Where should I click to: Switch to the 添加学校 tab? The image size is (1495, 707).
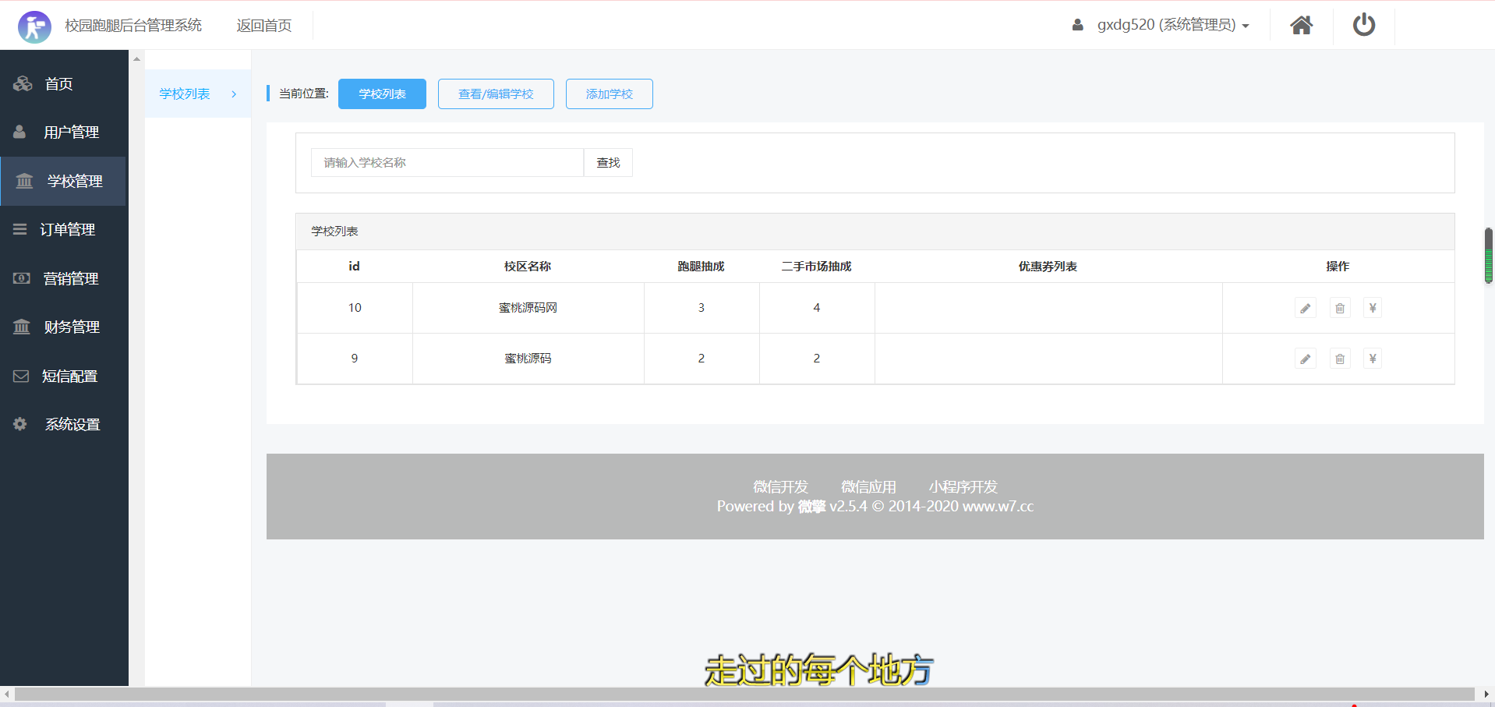609,94
